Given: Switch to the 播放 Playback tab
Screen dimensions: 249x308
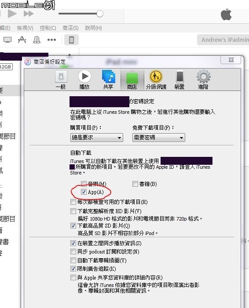Looking at the screenshot, I should [x=84, y=80].
